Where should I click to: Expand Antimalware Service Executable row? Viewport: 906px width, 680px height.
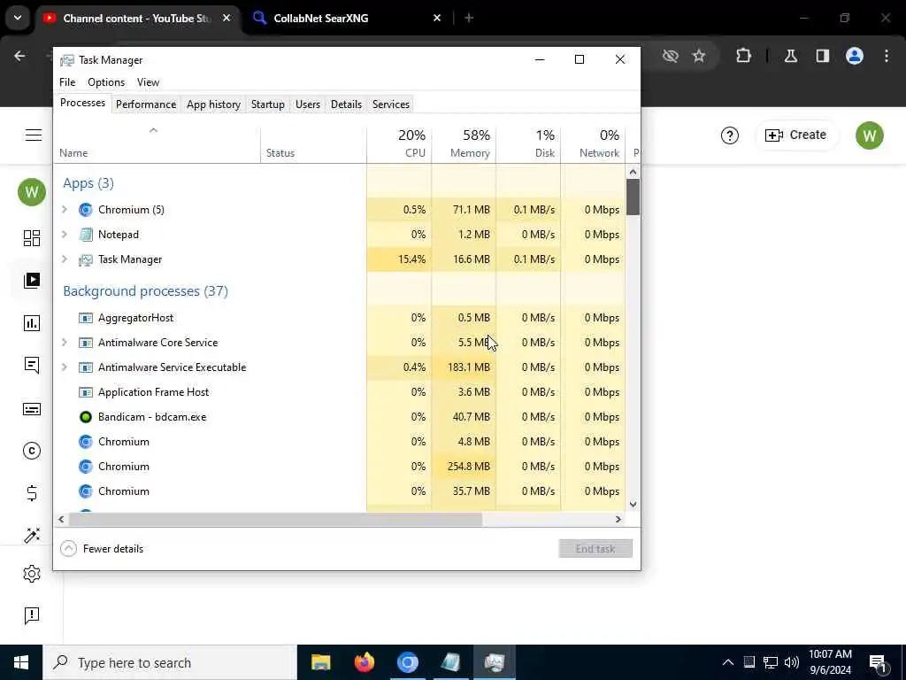(x=64, y=367)
